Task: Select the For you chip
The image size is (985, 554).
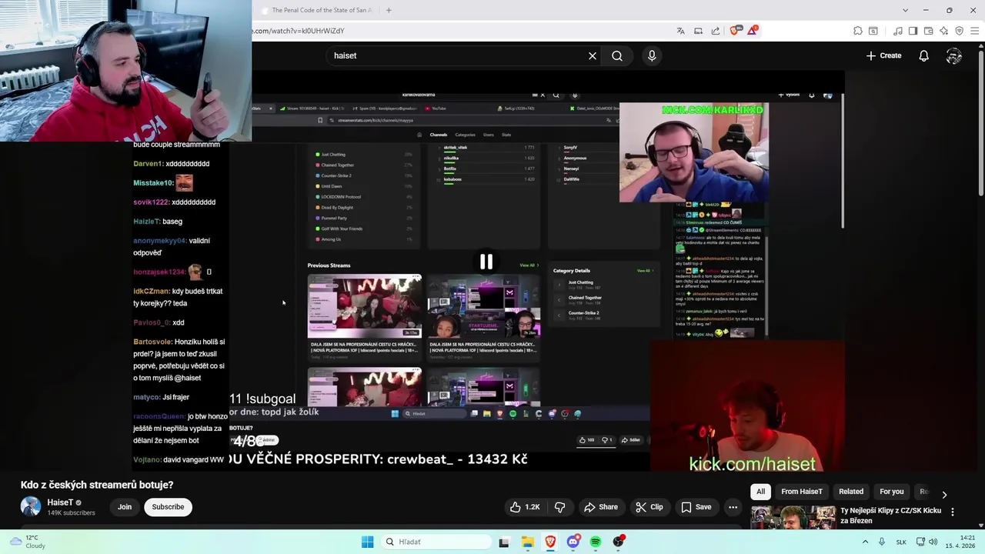Action: [x=891, y=492]
